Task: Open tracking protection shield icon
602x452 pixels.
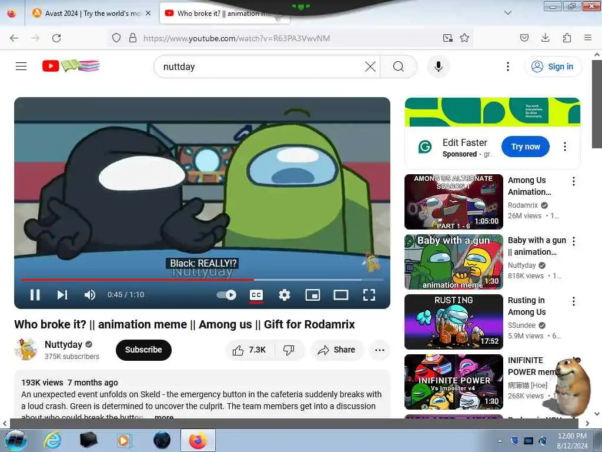Action: (x=116, y=38)
